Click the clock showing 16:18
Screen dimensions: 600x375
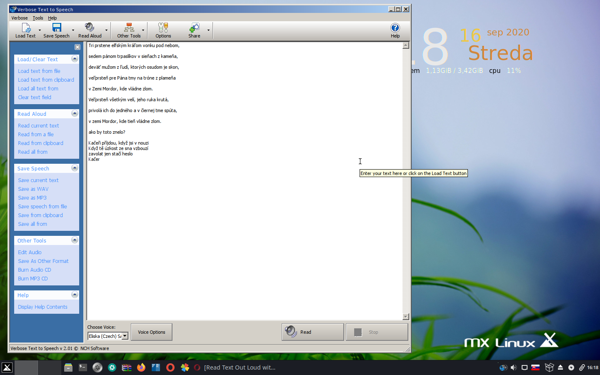(x=592, y=367)
